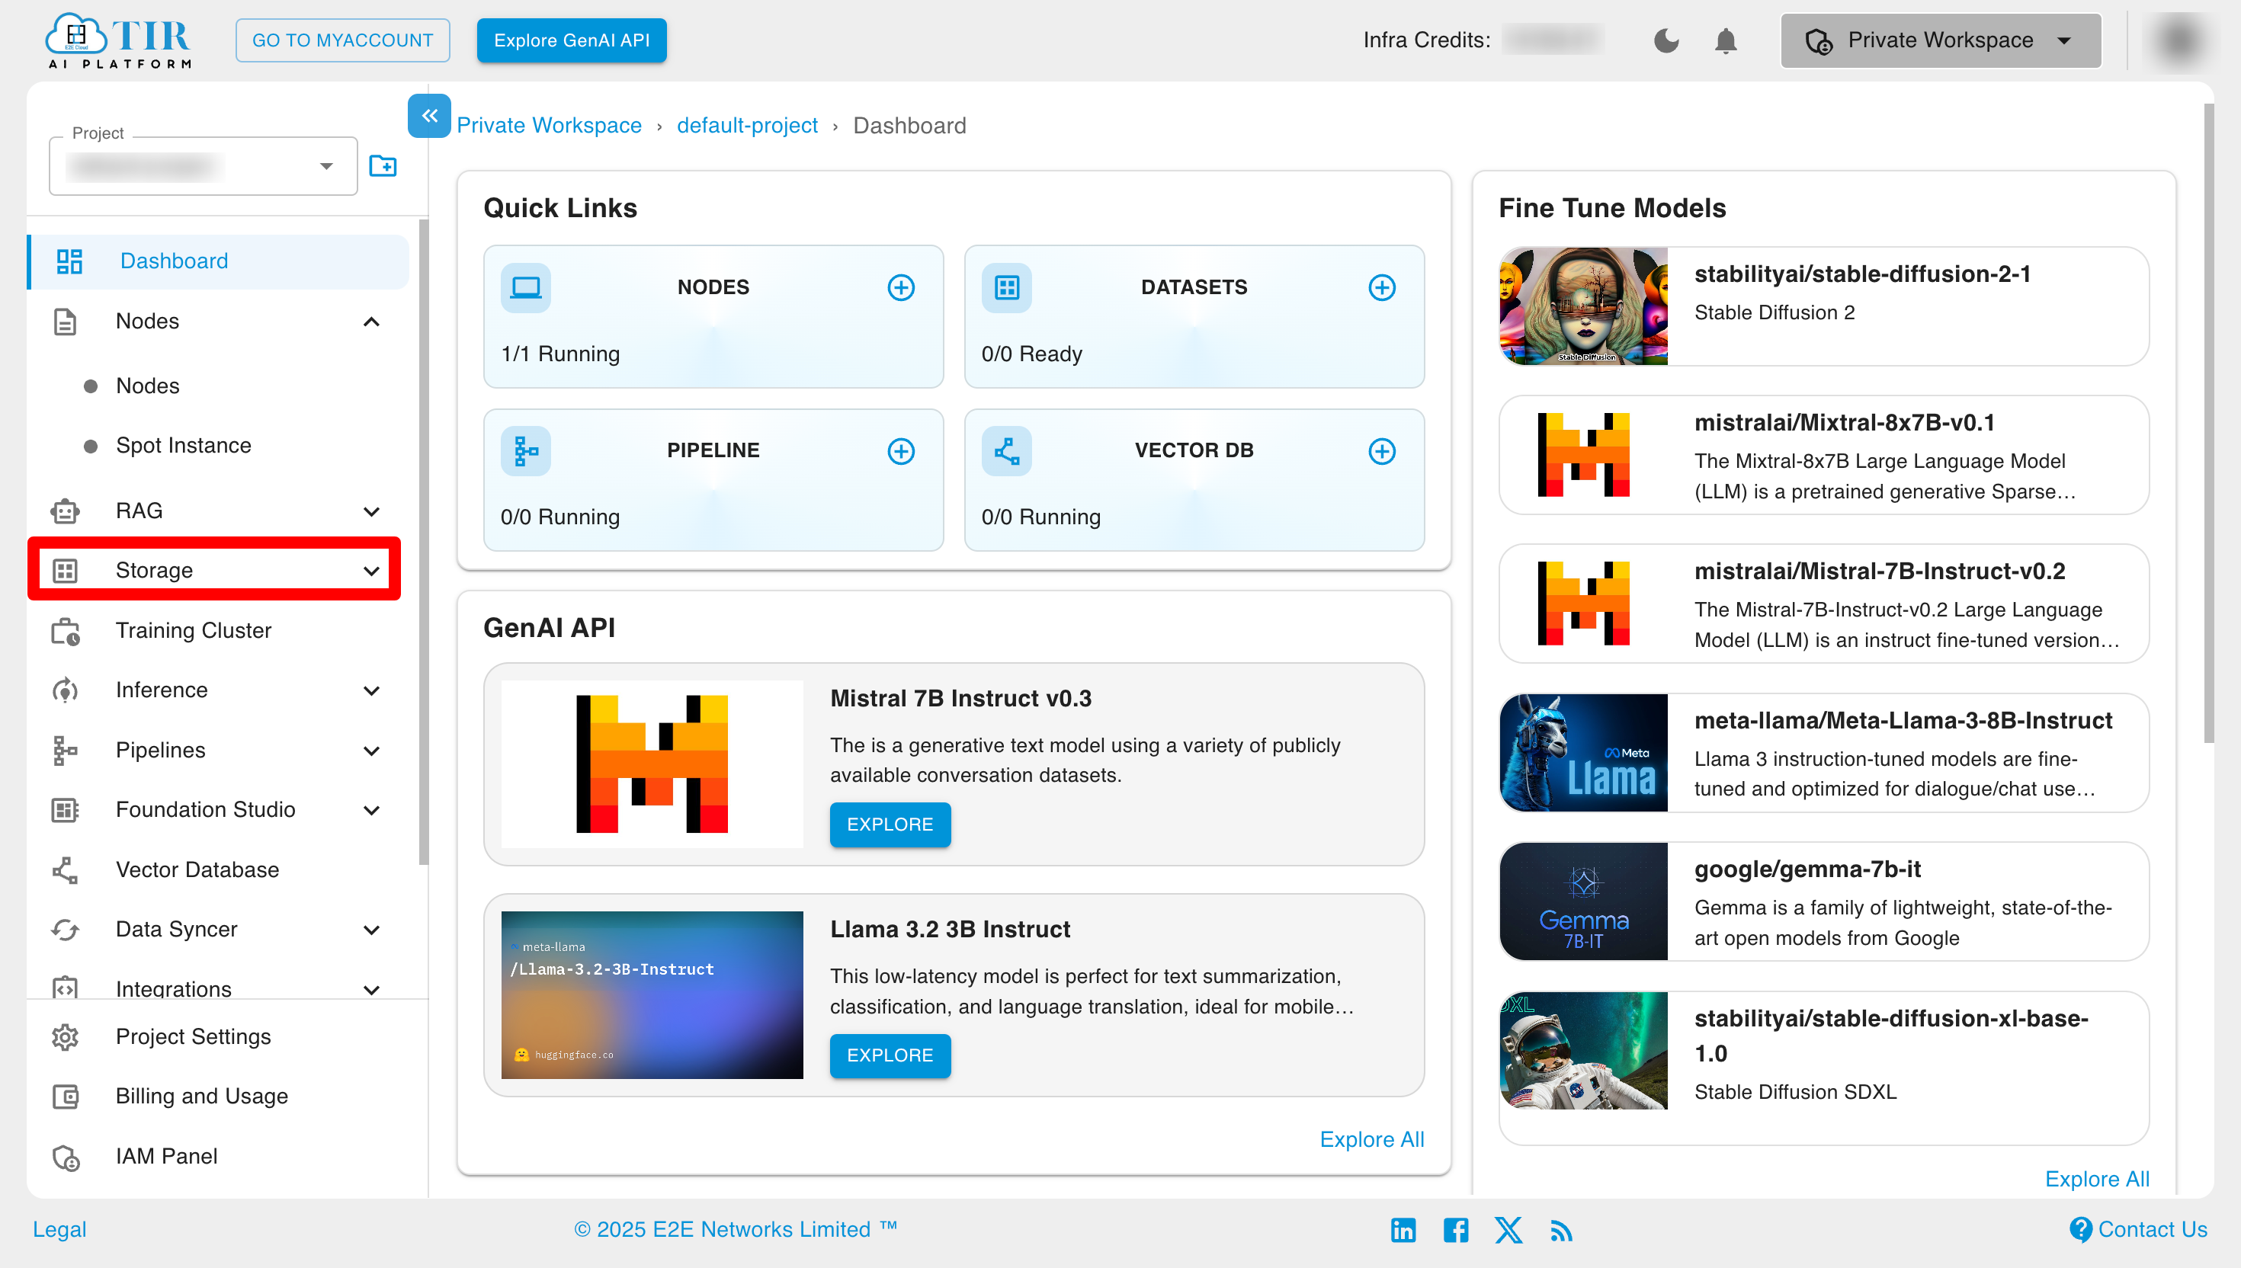Click the Mistral 7B Instruct logo image

[652, 764]
